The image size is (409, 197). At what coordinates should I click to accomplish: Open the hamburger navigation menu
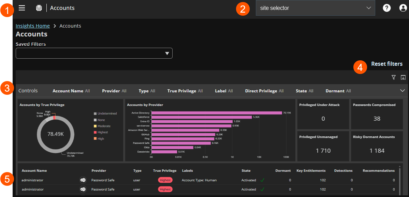point(22,8)
